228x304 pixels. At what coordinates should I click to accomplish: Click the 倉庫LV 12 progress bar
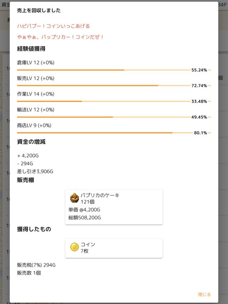pos(103,70)
